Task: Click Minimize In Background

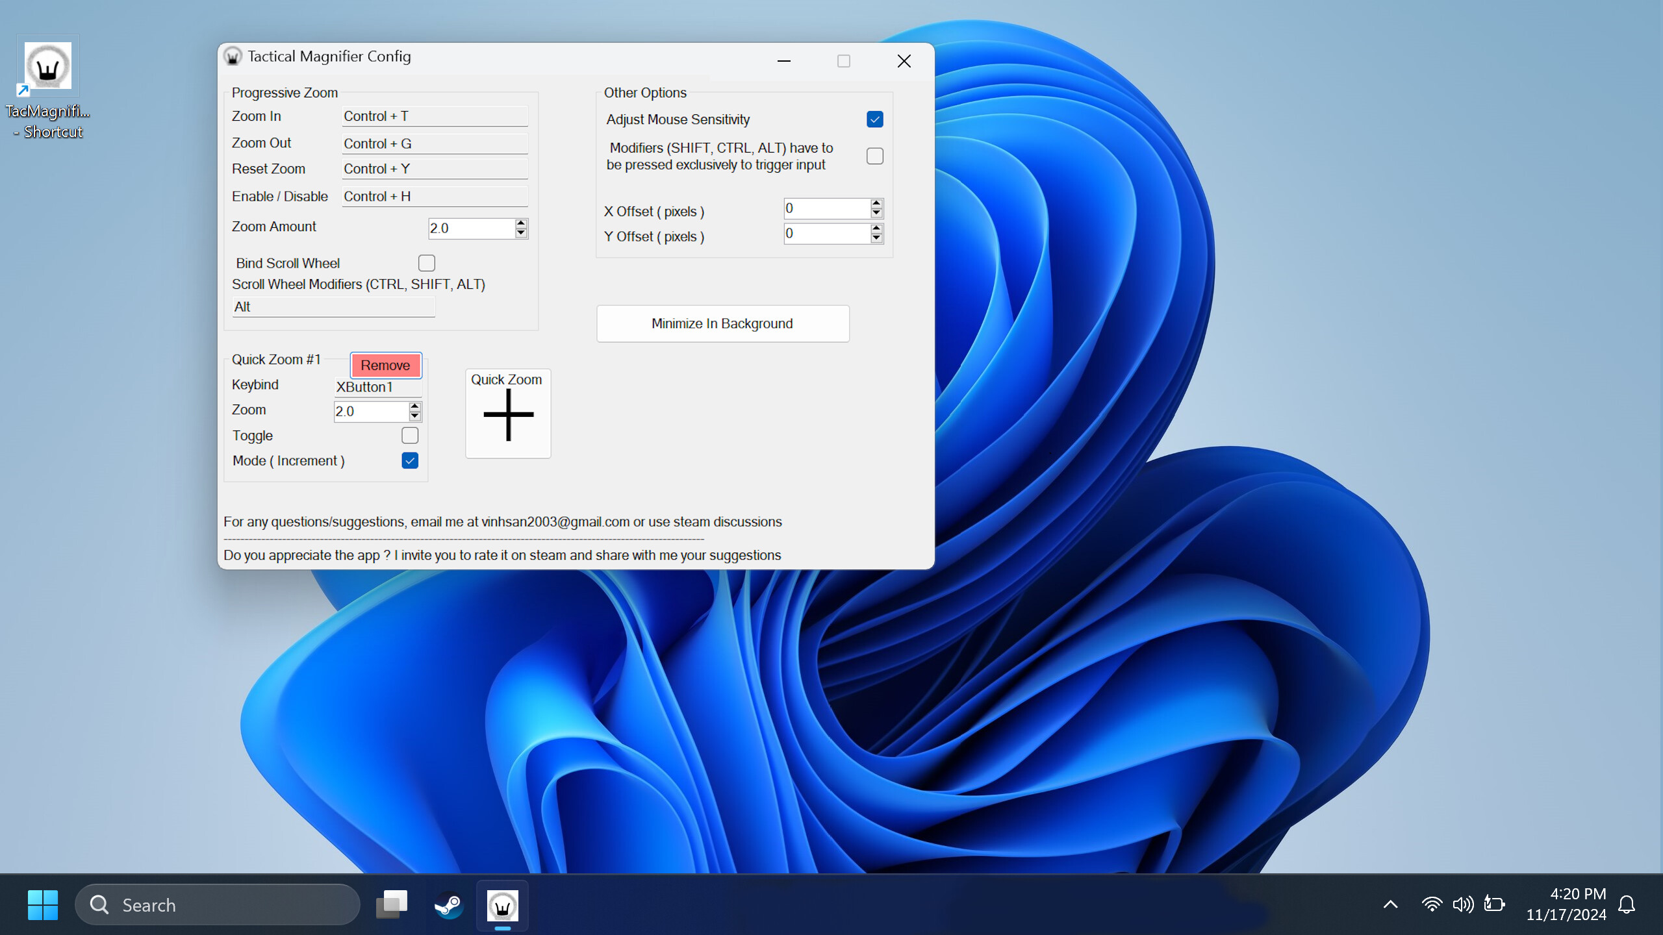Action: [x=722, y=323]
